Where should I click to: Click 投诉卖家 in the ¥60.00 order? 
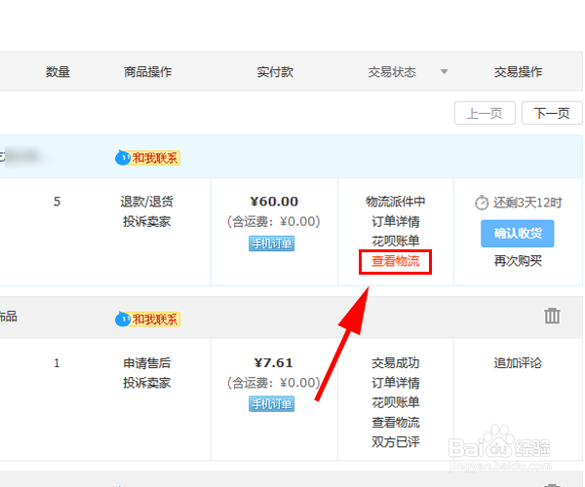point(146,221)
